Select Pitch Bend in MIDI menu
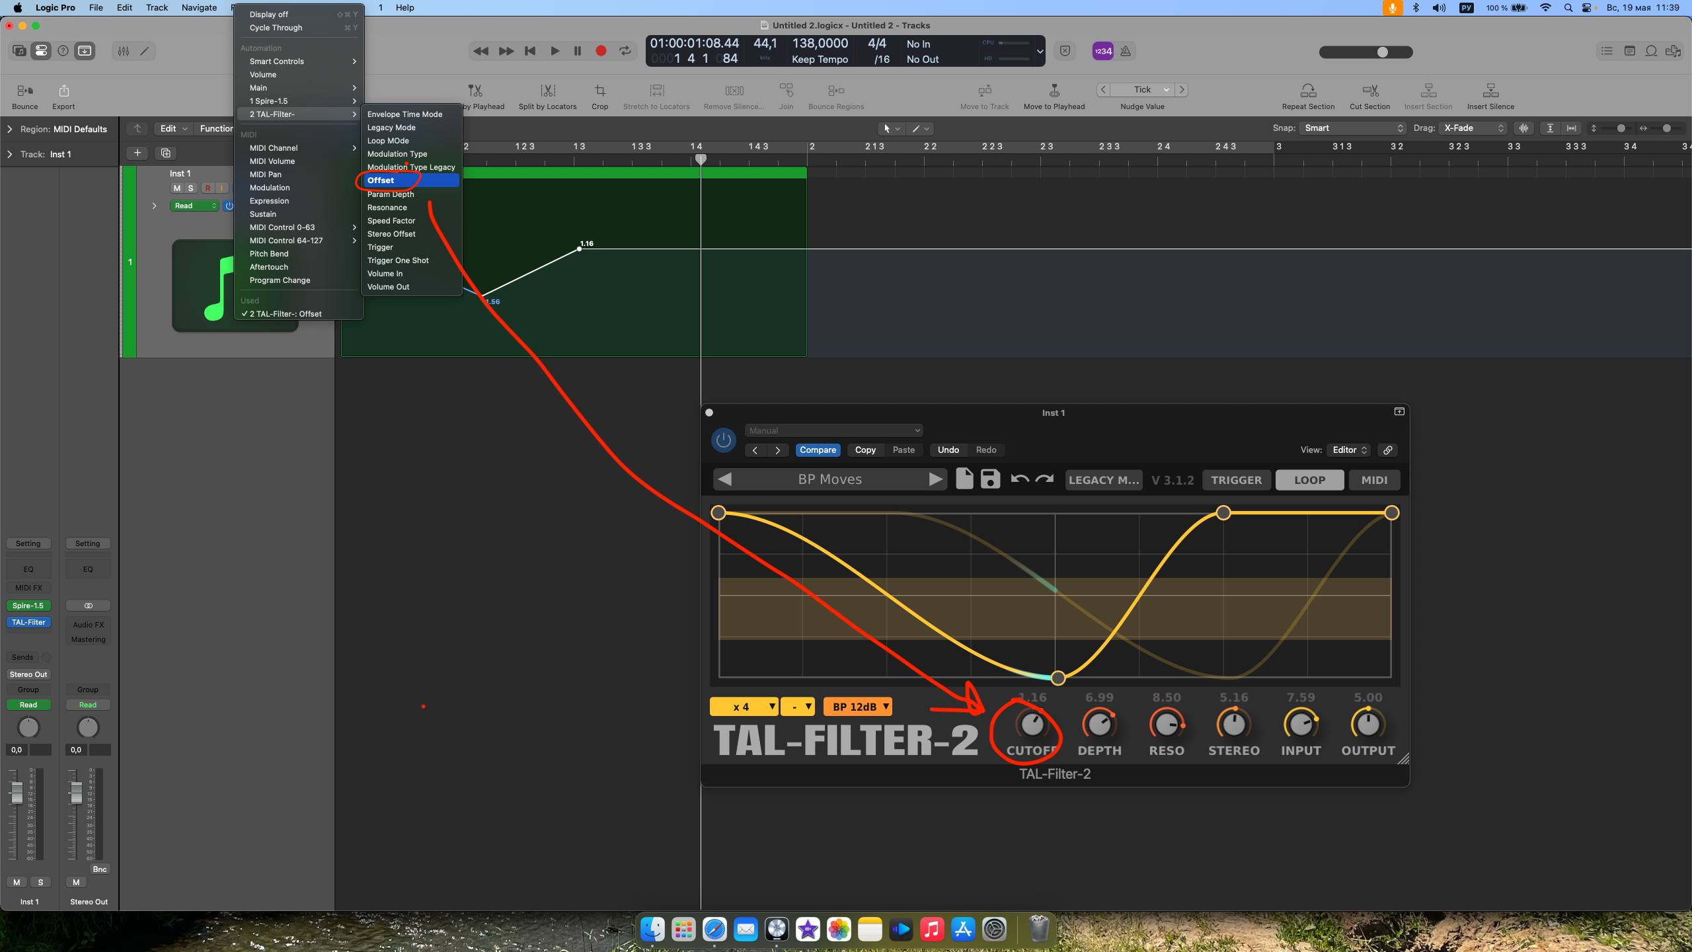The height and width of the screenshot is (952, 1692). click(299, 254)
